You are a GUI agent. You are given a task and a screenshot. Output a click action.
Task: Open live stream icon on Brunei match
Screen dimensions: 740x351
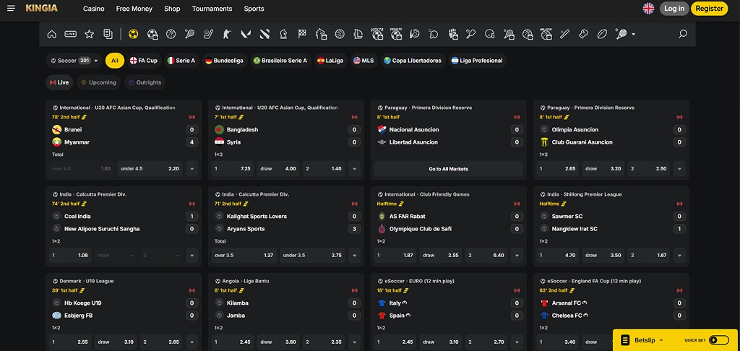click(192, 117)
